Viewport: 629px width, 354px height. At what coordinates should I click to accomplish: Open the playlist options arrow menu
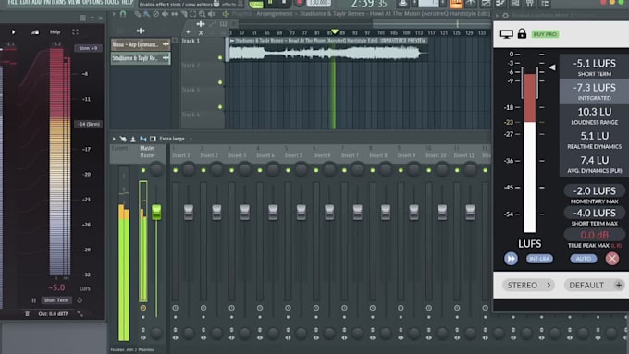(x=114, y=14)
